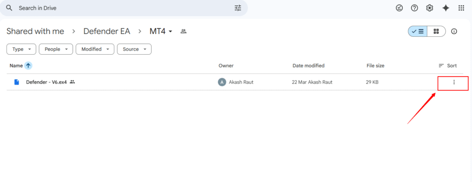This screenshot has height=182, width=472.
Task: Click the 22 Mar Akash Raut date
Action: (x=312, y=82)
